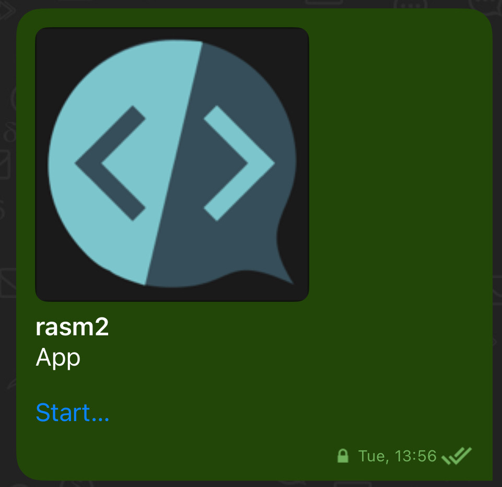Click the App subtitle text
The image size is (502, 487).
click(x=58, y=358)
